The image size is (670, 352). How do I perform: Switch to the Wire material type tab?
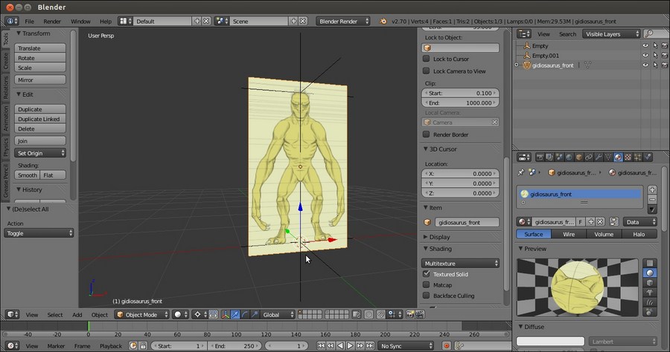point(569,234)
